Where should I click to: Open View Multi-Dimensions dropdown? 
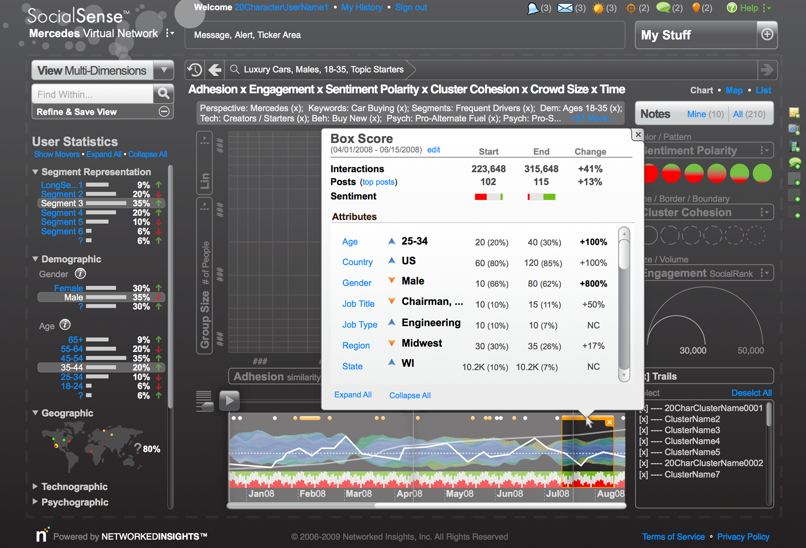pos(164,70)
